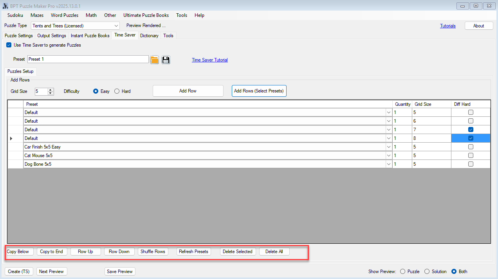Open the Help menu
This screenshot has width=498, height=279.
(x=199, y=15)
